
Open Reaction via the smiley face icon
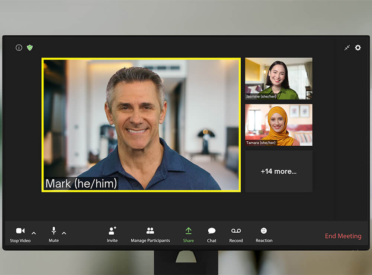pos(264,231)
